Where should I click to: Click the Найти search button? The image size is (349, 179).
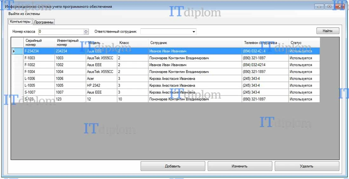click(x=328, y=31)
